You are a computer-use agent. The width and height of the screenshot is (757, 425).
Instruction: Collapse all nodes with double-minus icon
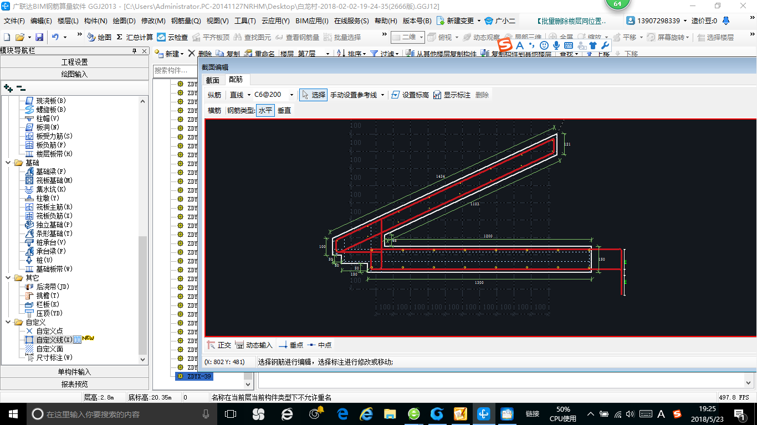point(21,87)
